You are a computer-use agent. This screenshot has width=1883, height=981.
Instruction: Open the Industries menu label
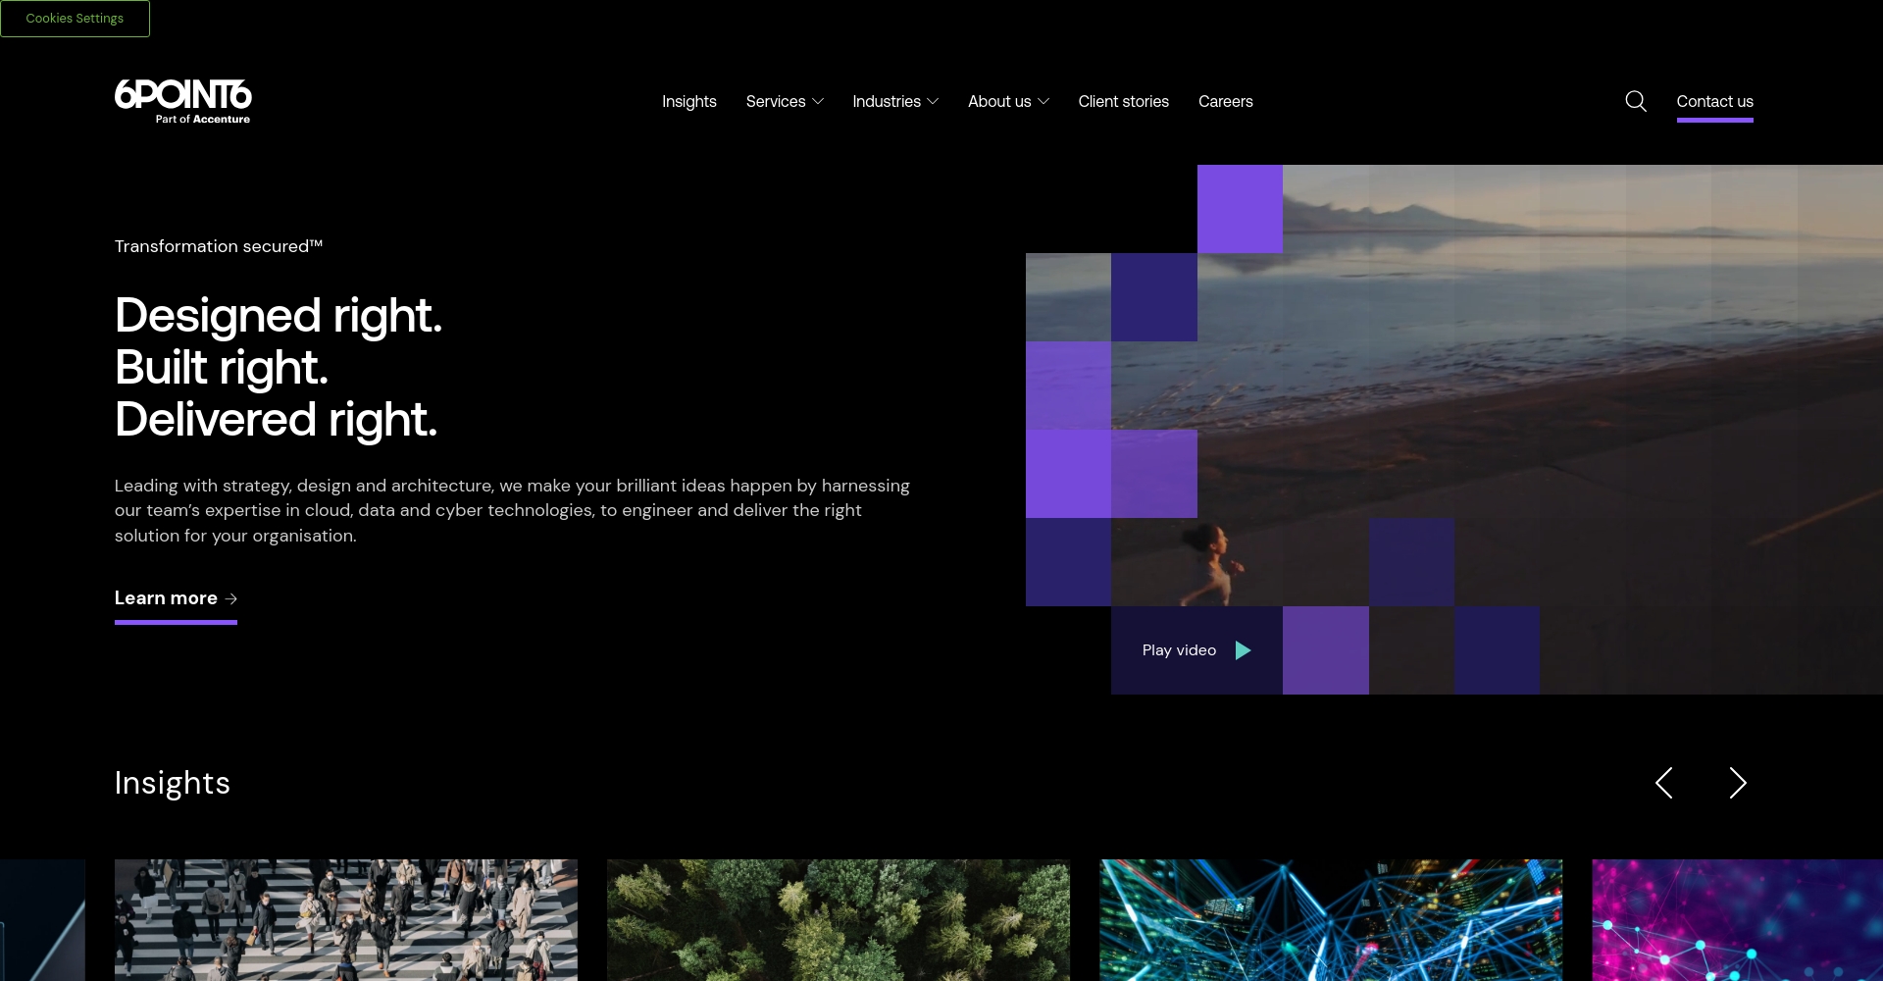pos(887,101)
